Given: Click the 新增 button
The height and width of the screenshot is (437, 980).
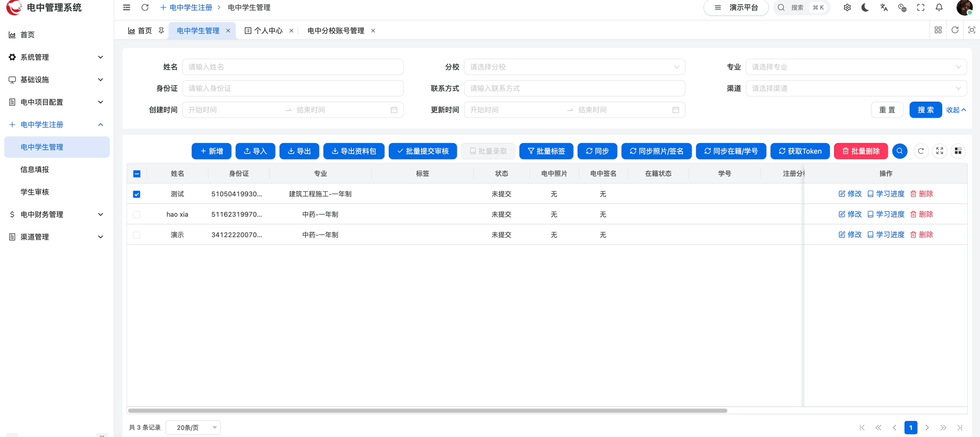Looking at the screenshot, I should coord(211,151).
